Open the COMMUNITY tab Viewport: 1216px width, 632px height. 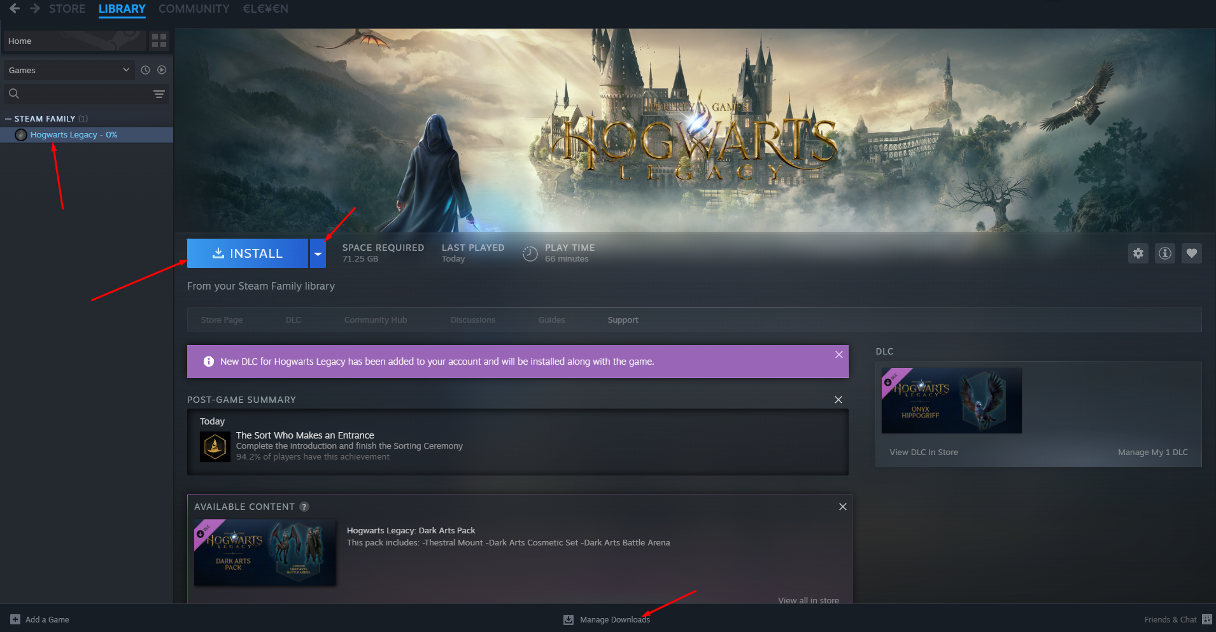(194, 9)
